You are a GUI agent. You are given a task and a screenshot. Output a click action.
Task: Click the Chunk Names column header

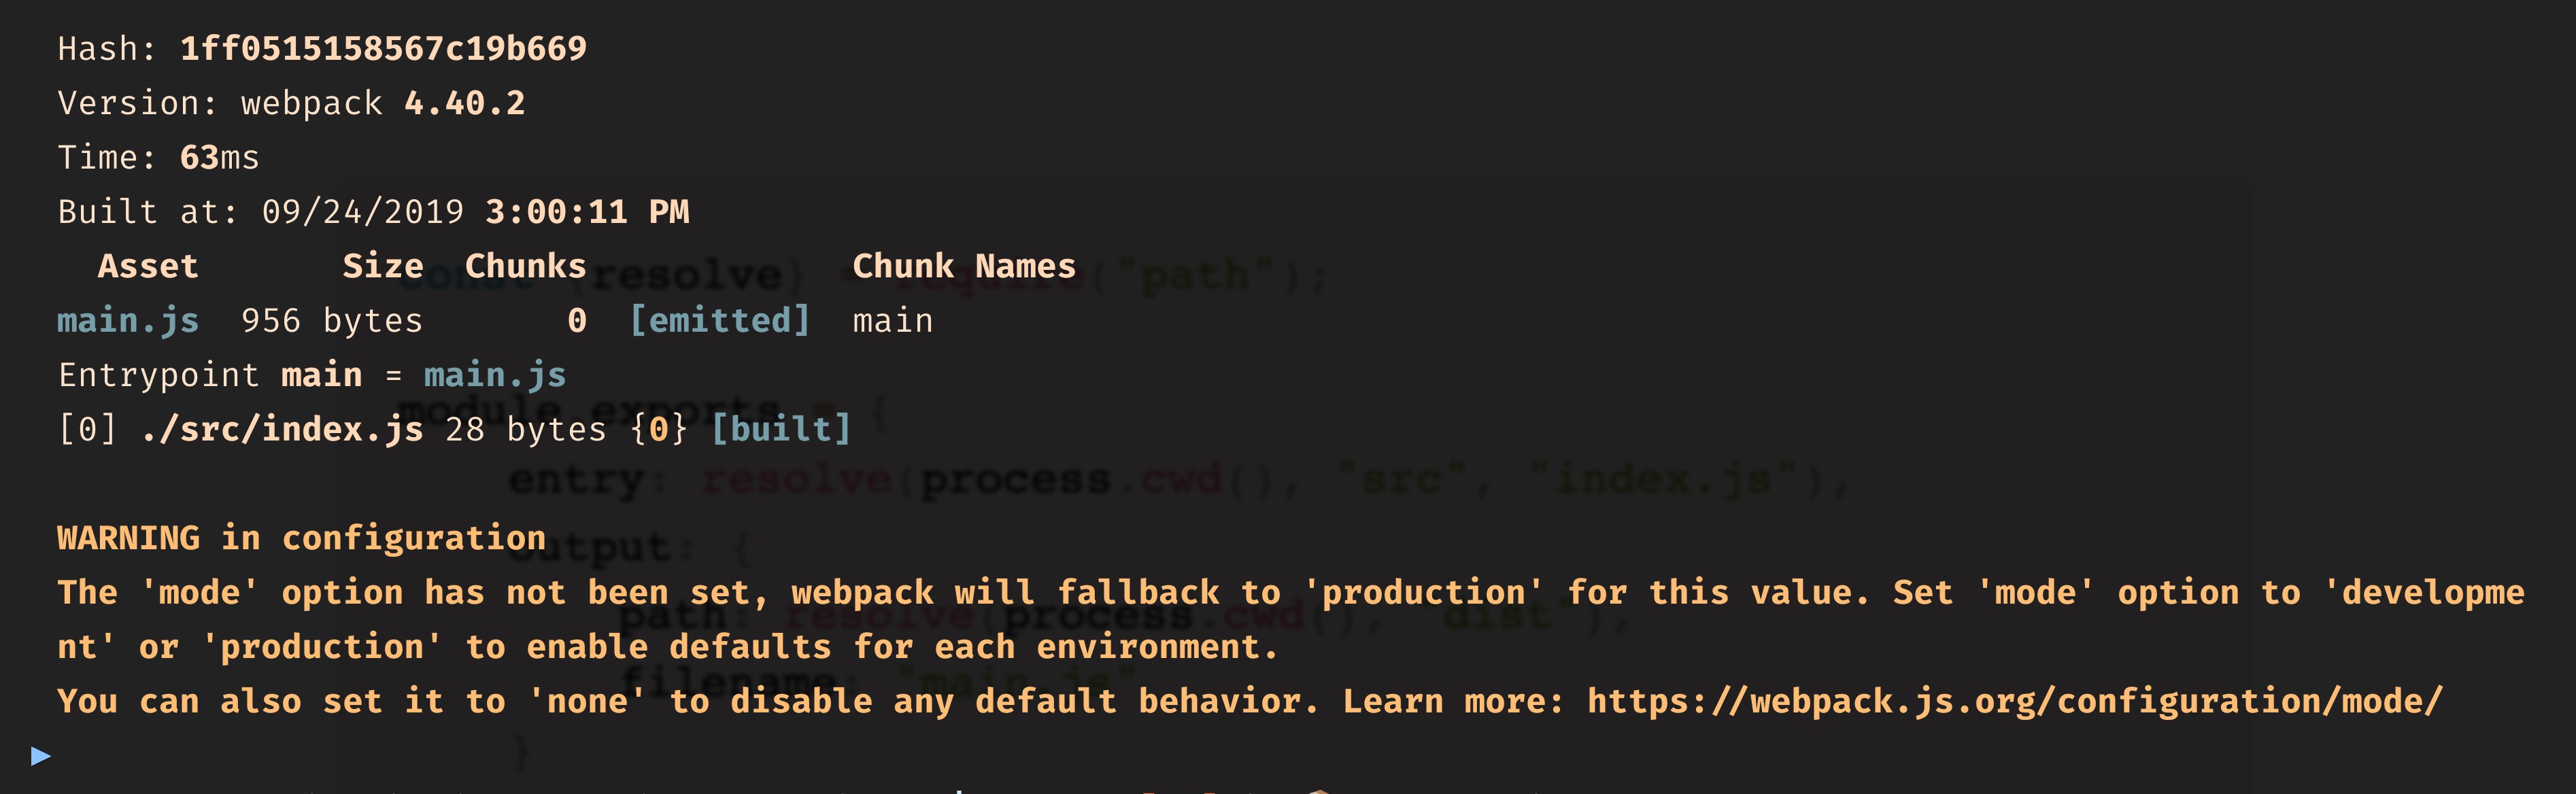963,266
